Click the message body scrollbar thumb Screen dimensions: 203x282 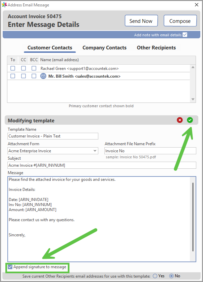(193, 217)
